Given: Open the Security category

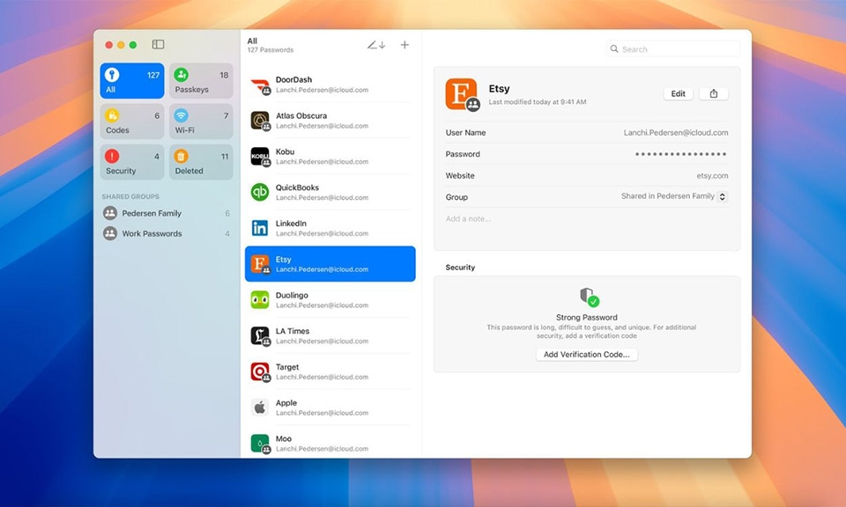Looking at the screenshot, I should coord(132,162).
